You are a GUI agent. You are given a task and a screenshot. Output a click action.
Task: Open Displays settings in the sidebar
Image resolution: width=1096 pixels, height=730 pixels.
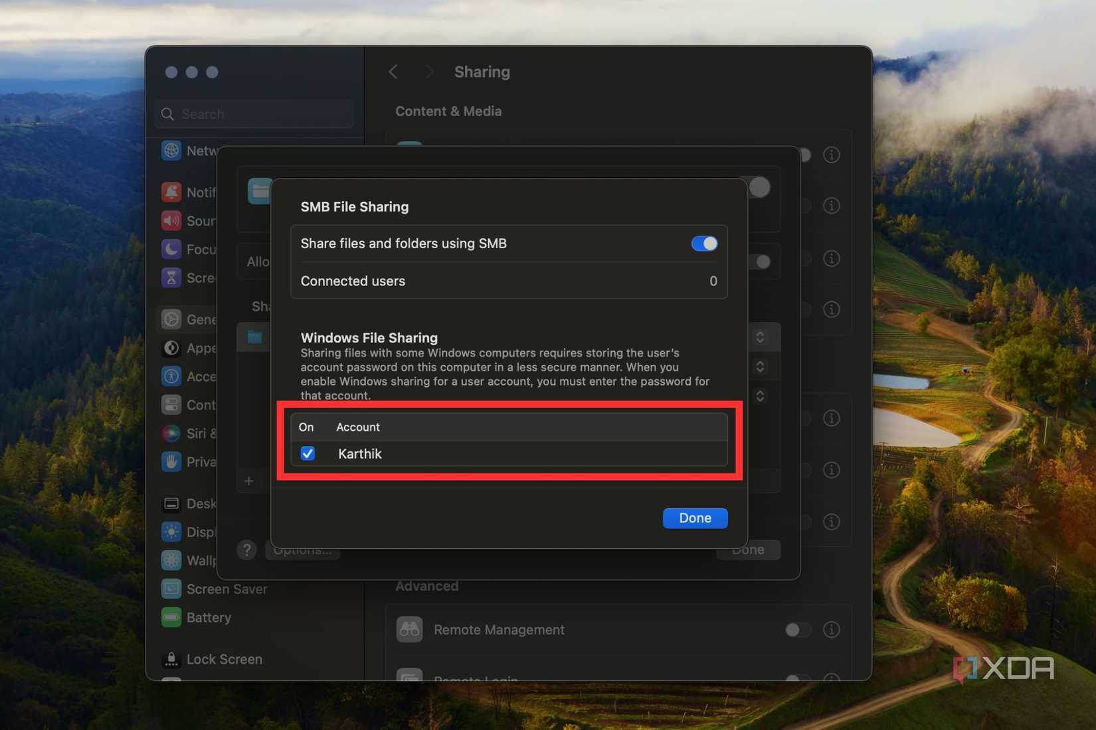(189, 532)
